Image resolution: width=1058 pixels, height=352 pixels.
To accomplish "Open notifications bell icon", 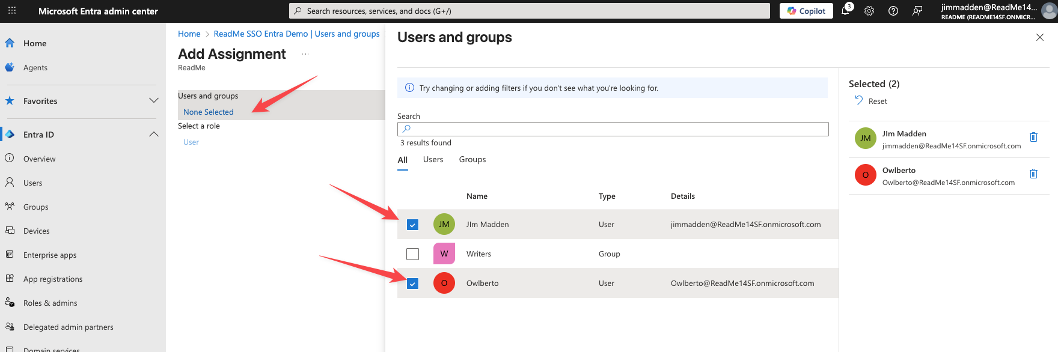I will 846,10.
